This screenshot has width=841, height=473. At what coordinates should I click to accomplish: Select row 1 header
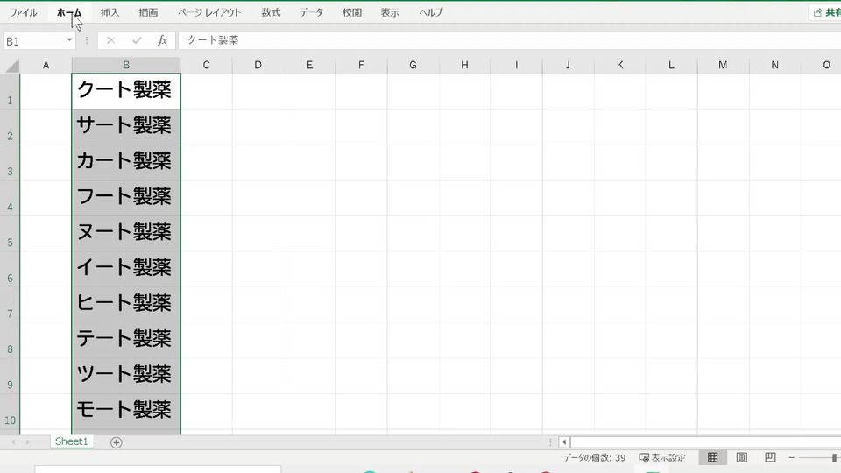click(10, 92)
